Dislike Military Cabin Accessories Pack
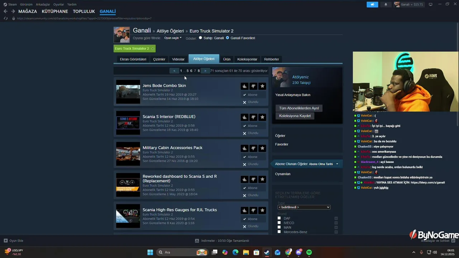 pos(253,148)
